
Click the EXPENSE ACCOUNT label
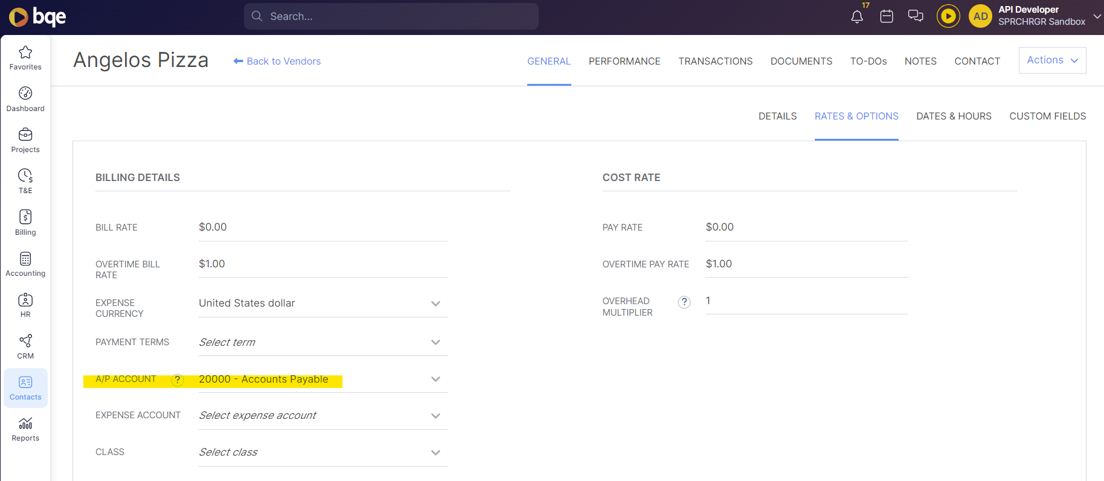[138, 415]
